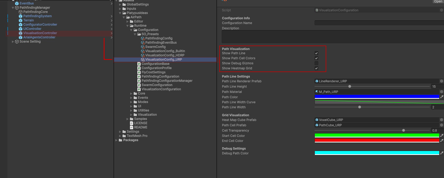This screenshot has height=178, width=444.
Task: Open the arrow beside ConfiguratorController prefab
Action: 111,25
